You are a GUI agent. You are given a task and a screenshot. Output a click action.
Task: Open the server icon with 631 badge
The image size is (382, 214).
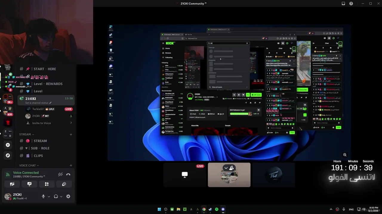click(x=8, y=111)
